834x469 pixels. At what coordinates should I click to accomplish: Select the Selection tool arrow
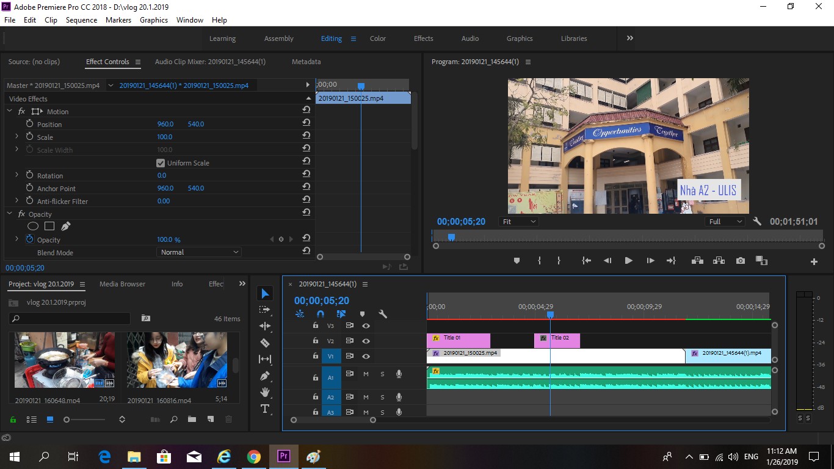(265, 294)
